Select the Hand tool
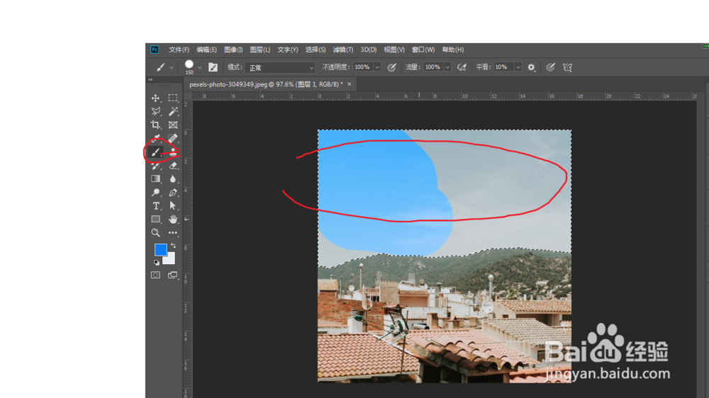This screenshot has height=398, width=709. point(173,220)
